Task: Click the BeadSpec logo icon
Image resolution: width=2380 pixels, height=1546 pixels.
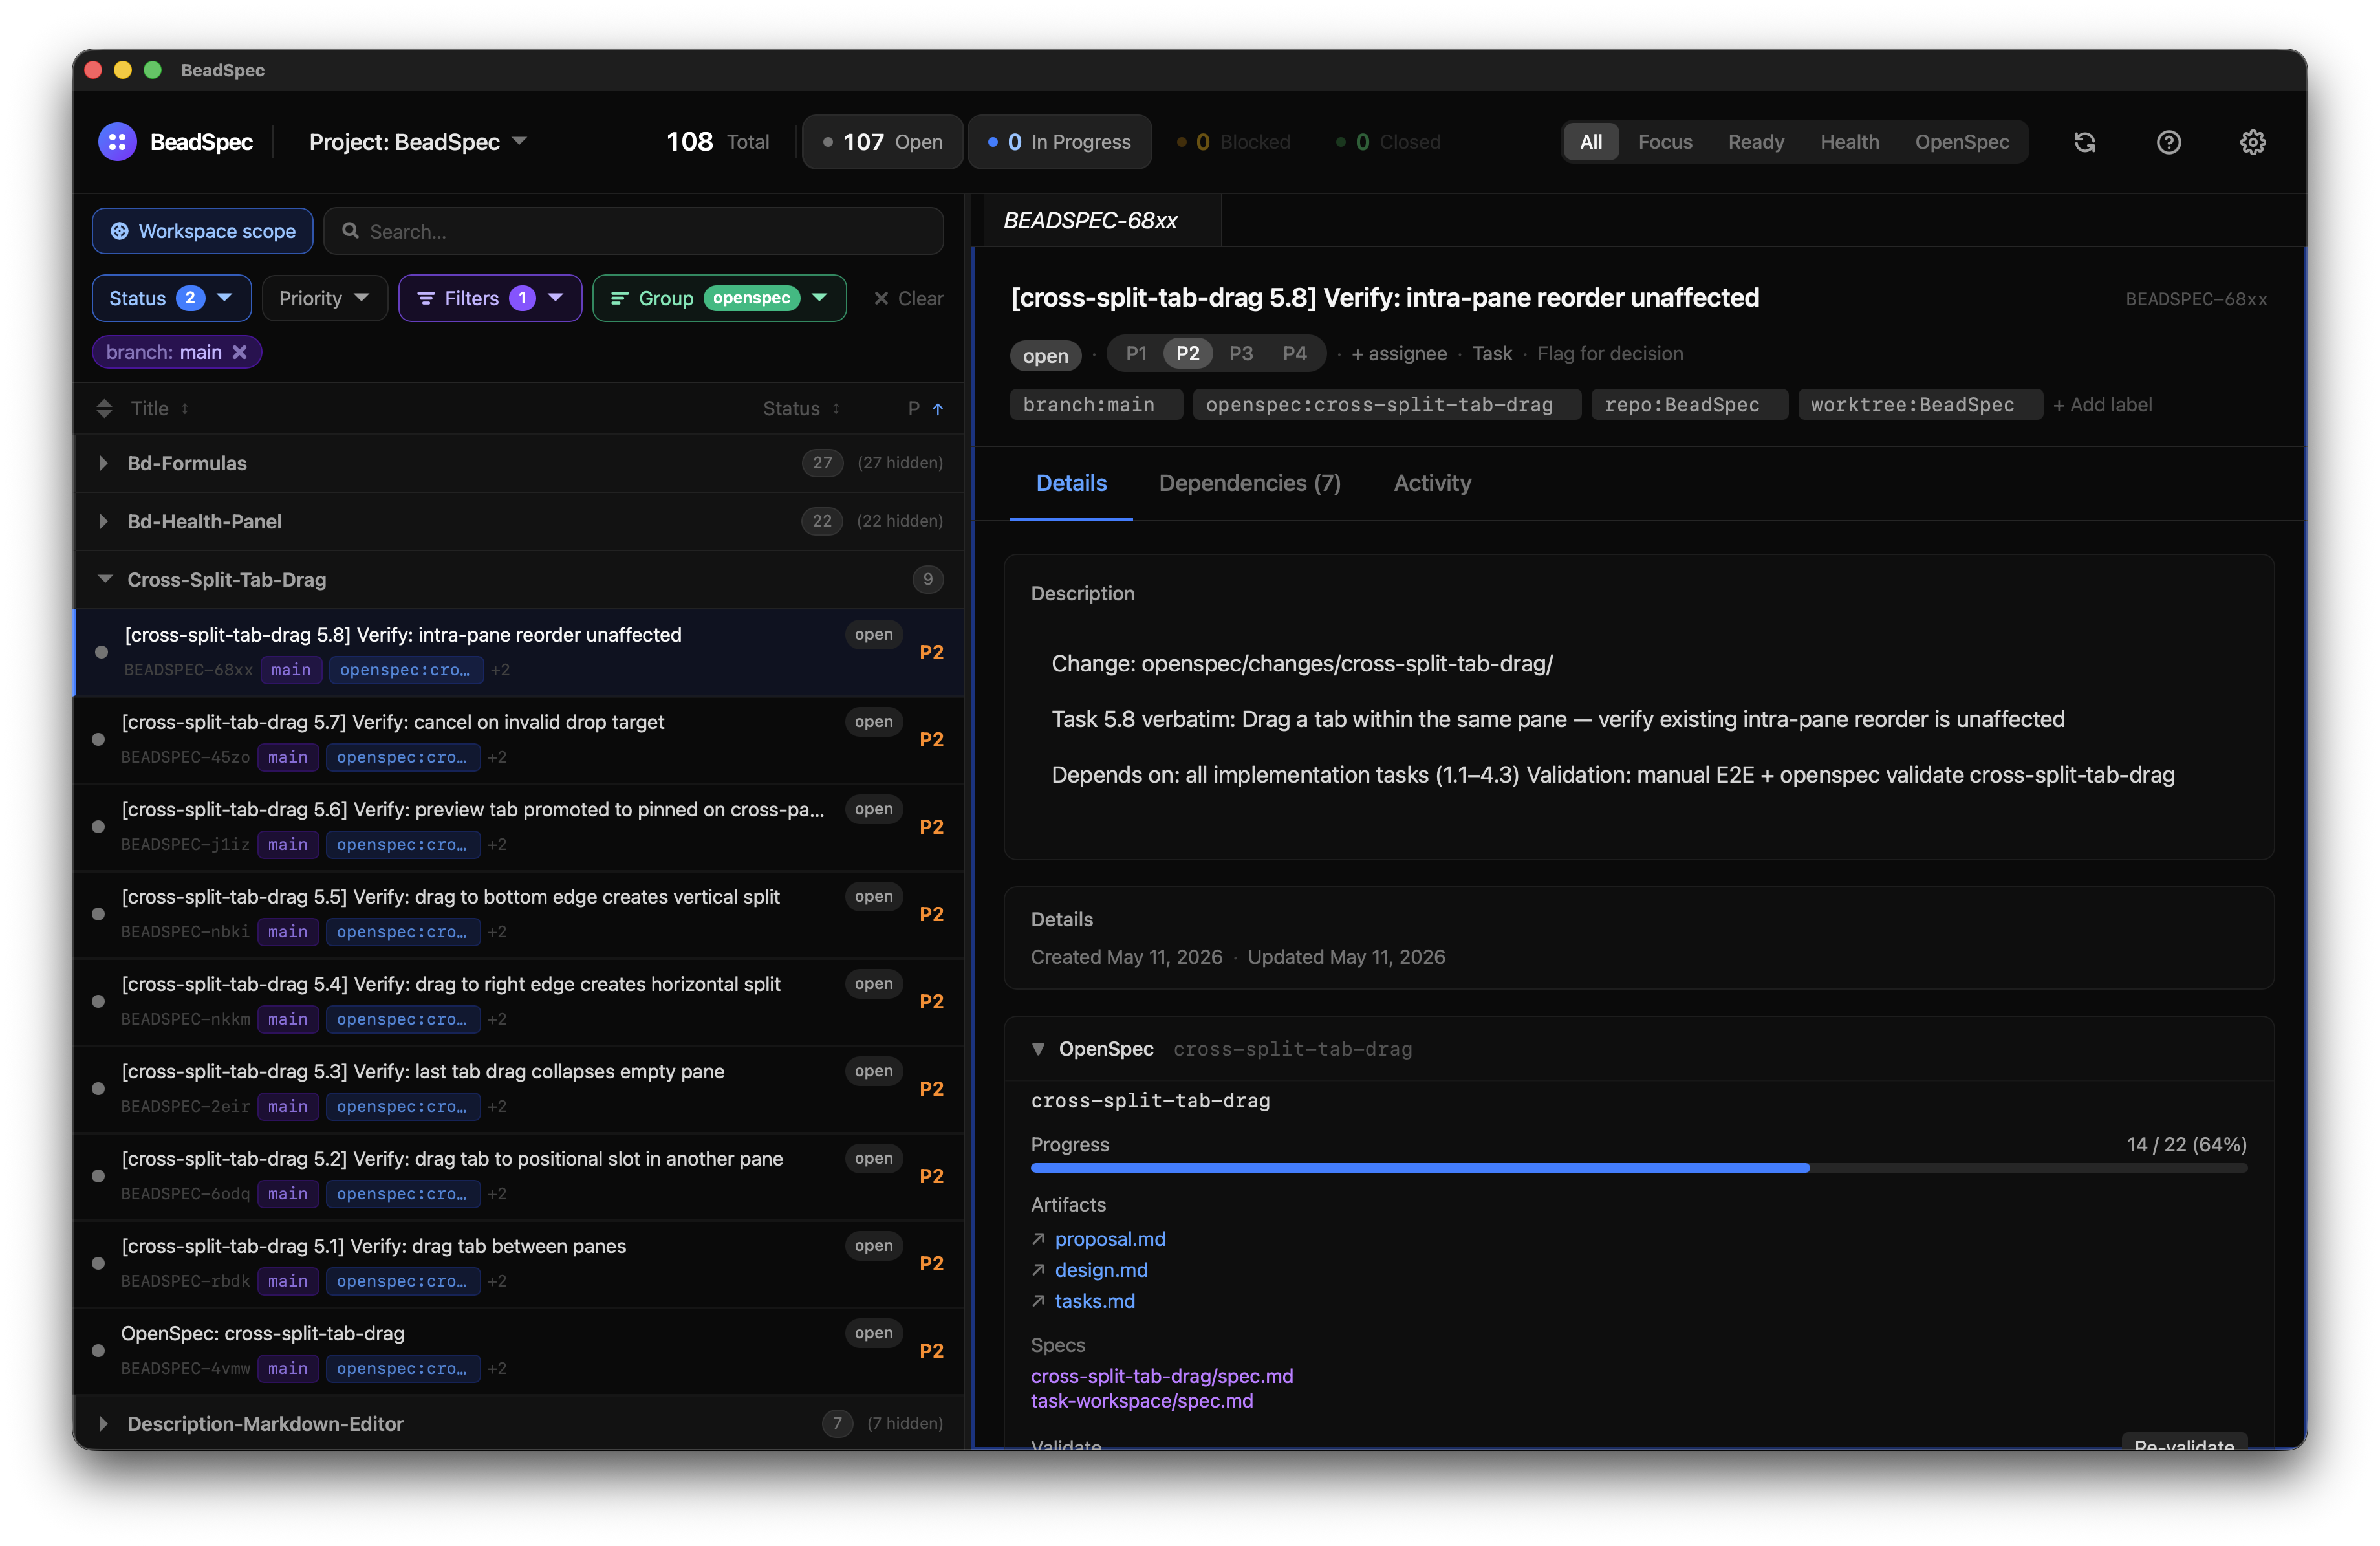Action: pyautogui.click(x=117, y=142)
